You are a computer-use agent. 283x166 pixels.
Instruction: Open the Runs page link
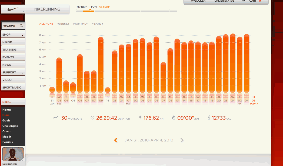click(x=6, y=115)
